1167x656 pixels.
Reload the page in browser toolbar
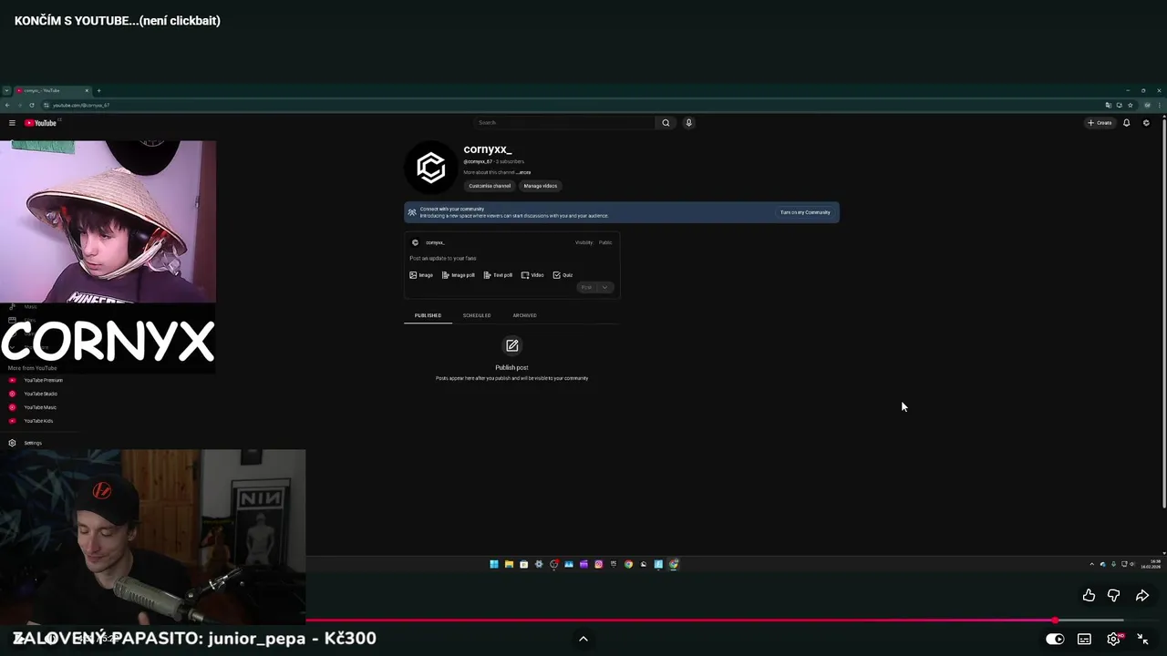[32, 105]
